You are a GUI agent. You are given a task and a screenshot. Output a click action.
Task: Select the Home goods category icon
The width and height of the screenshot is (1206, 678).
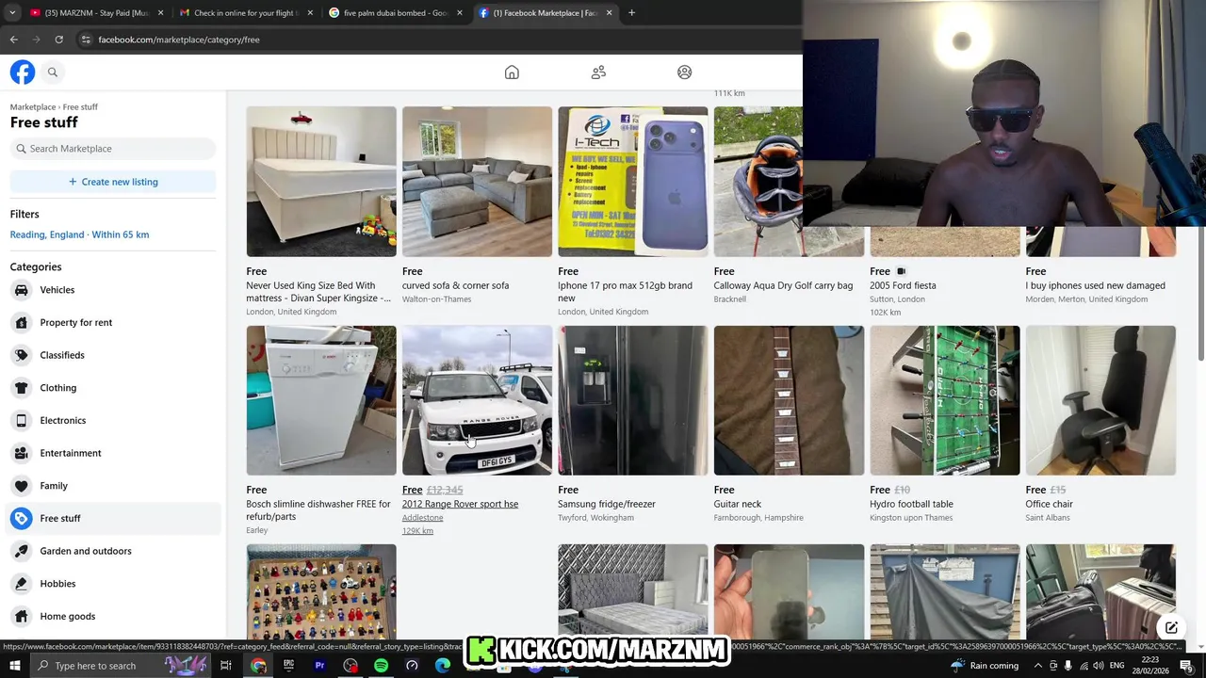(x=22, y=617)
